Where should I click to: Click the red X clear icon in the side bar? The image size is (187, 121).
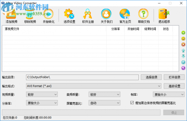tap(183, 44)
